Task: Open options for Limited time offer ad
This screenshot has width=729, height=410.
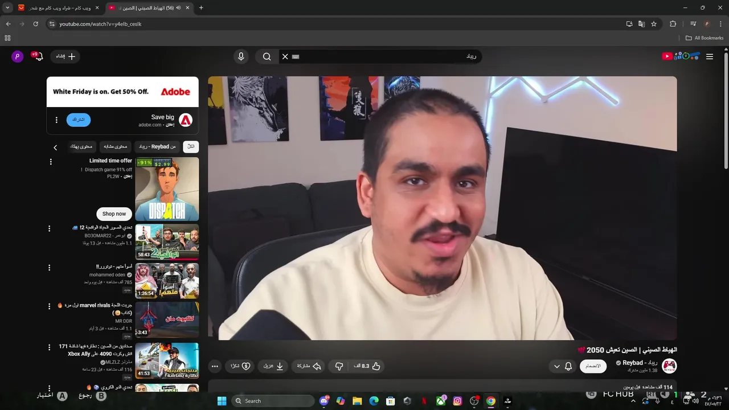Action: click(51, 162)
